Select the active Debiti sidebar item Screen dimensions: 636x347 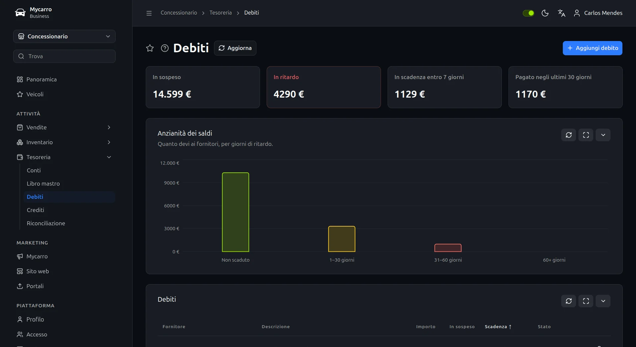[x=69, y=197]
